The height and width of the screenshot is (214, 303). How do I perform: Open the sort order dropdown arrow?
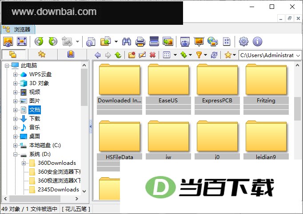190,55
